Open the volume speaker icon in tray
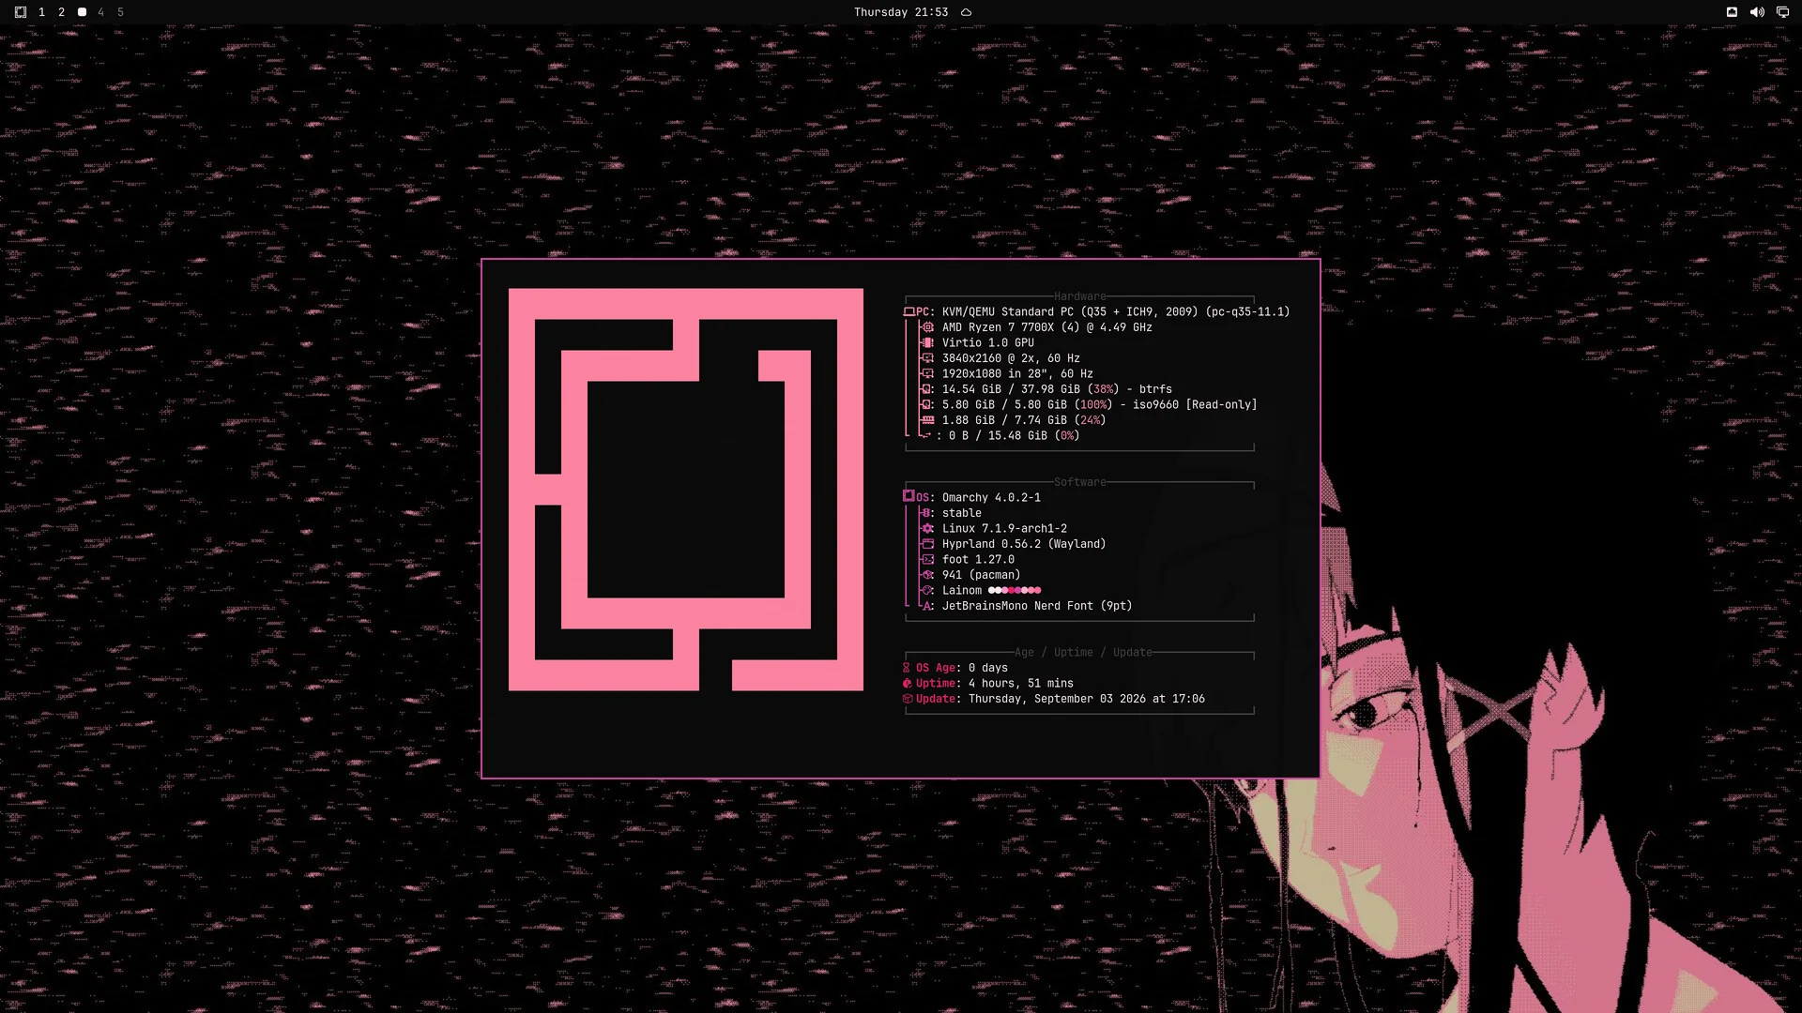The width and height of the screenshot is (1802, 1013). (1757, 12)
